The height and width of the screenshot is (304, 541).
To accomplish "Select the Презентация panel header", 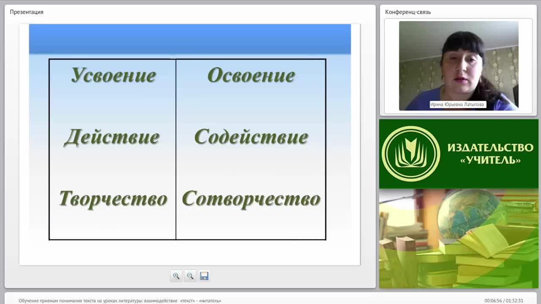I will [x=27, y=12].
